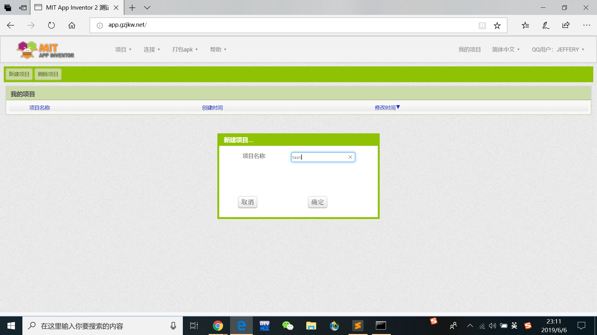Click the 确定 button in dialog
597x335 pixels.
(x=317, y=202)
